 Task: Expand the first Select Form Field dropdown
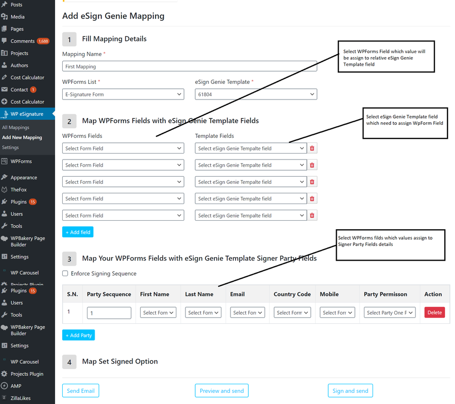pyautogui.click(x=123, y=148)
